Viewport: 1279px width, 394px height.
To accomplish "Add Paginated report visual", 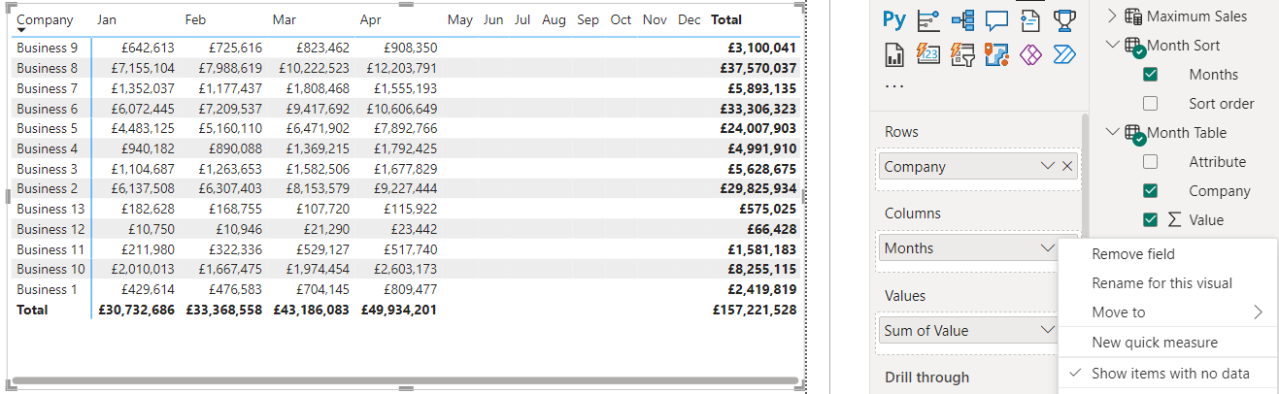I will point(894,54).
